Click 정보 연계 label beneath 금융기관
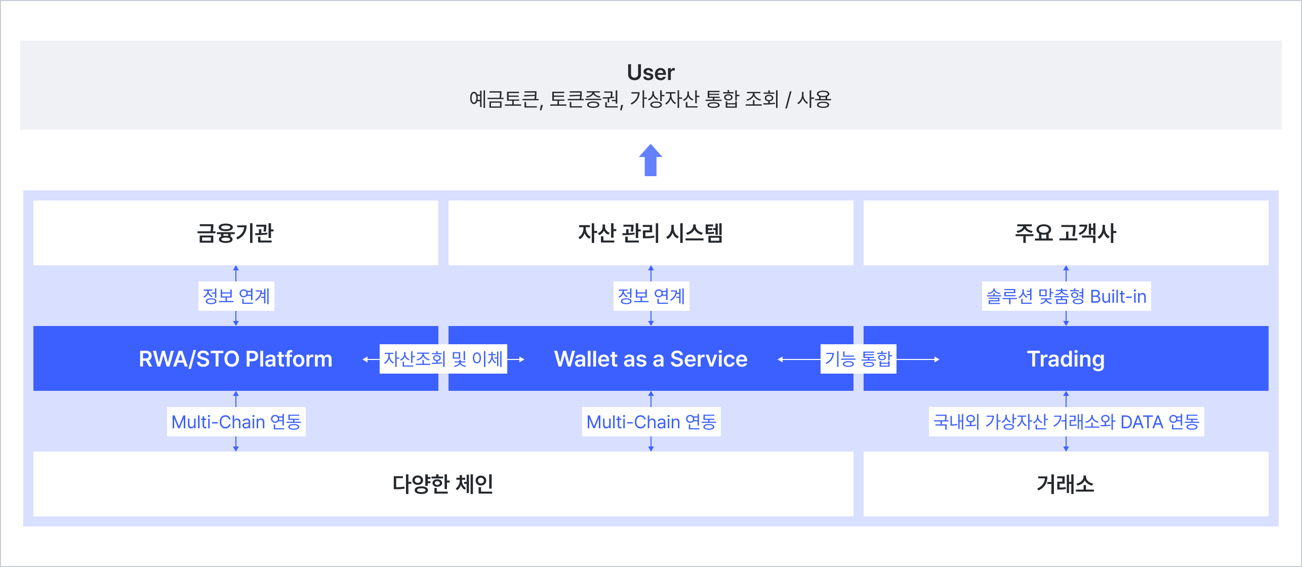 [236, 296]
